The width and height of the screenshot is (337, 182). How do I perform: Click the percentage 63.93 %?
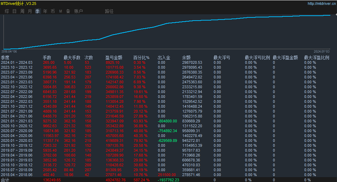coord(140,121)
